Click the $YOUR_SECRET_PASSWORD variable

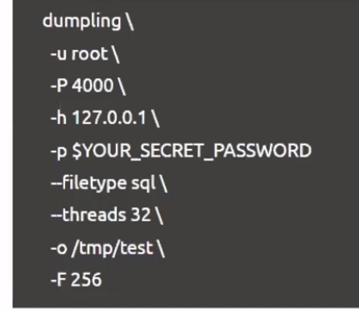pos(190,150)
